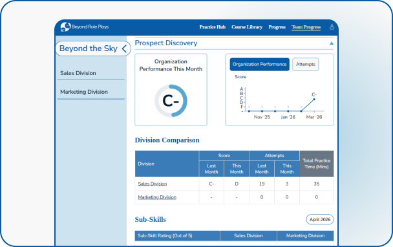Collapse the Prospect Discovery section triangle
The image size is (393, 247).
[x=332, y=43]
